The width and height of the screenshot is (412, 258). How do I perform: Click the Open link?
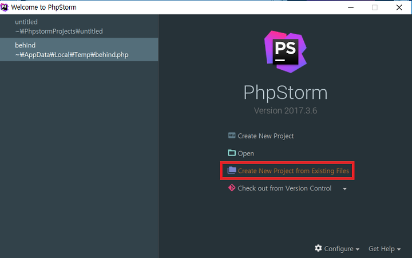[245, 153]
